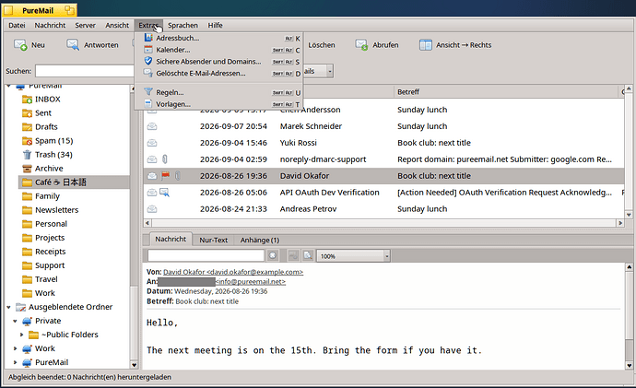The width and height of the screenshot is (636, 388).
Task: Open the Sprachen menu
Action: (x=183, y=25)
